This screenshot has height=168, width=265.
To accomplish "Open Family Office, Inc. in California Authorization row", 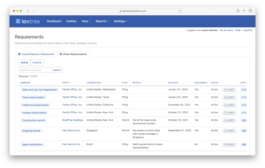I will (72, 105).
